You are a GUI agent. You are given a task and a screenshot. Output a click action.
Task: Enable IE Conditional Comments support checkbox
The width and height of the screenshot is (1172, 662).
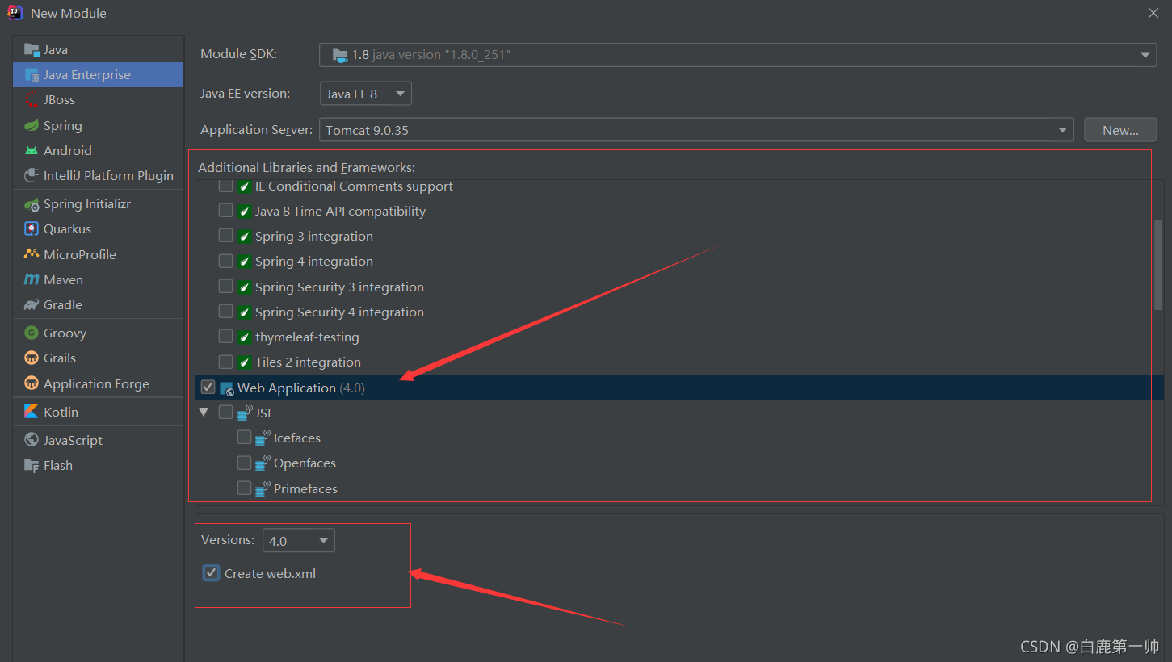(x=226, y=186)
